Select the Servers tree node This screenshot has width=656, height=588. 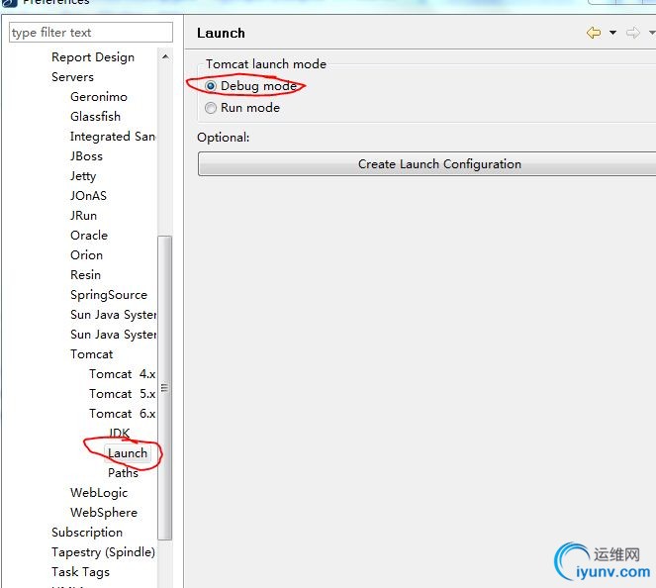click(x=72, y=77)
